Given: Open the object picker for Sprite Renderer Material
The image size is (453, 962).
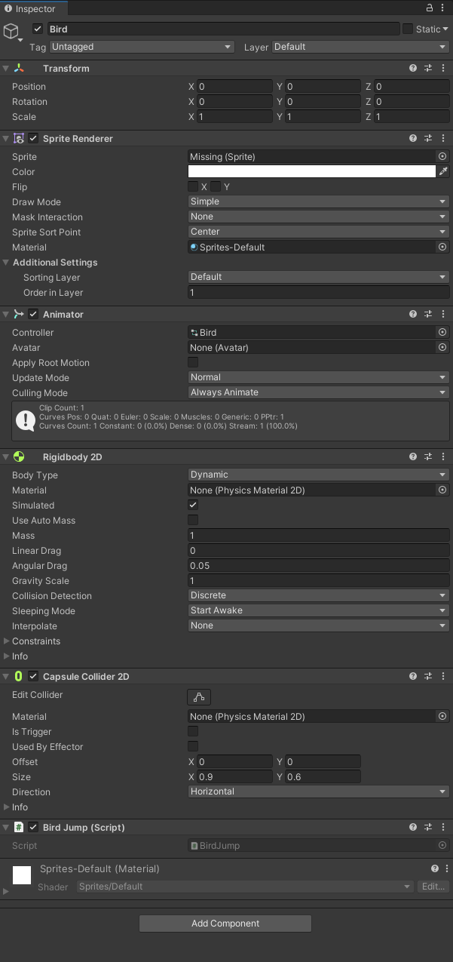Looking at the screenshot, I should click(442, 247).
